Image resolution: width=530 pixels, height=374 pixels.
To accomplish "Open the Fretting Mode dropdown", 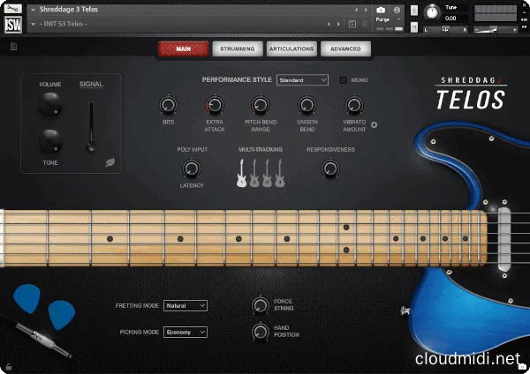I will click(x=185, y=305).
